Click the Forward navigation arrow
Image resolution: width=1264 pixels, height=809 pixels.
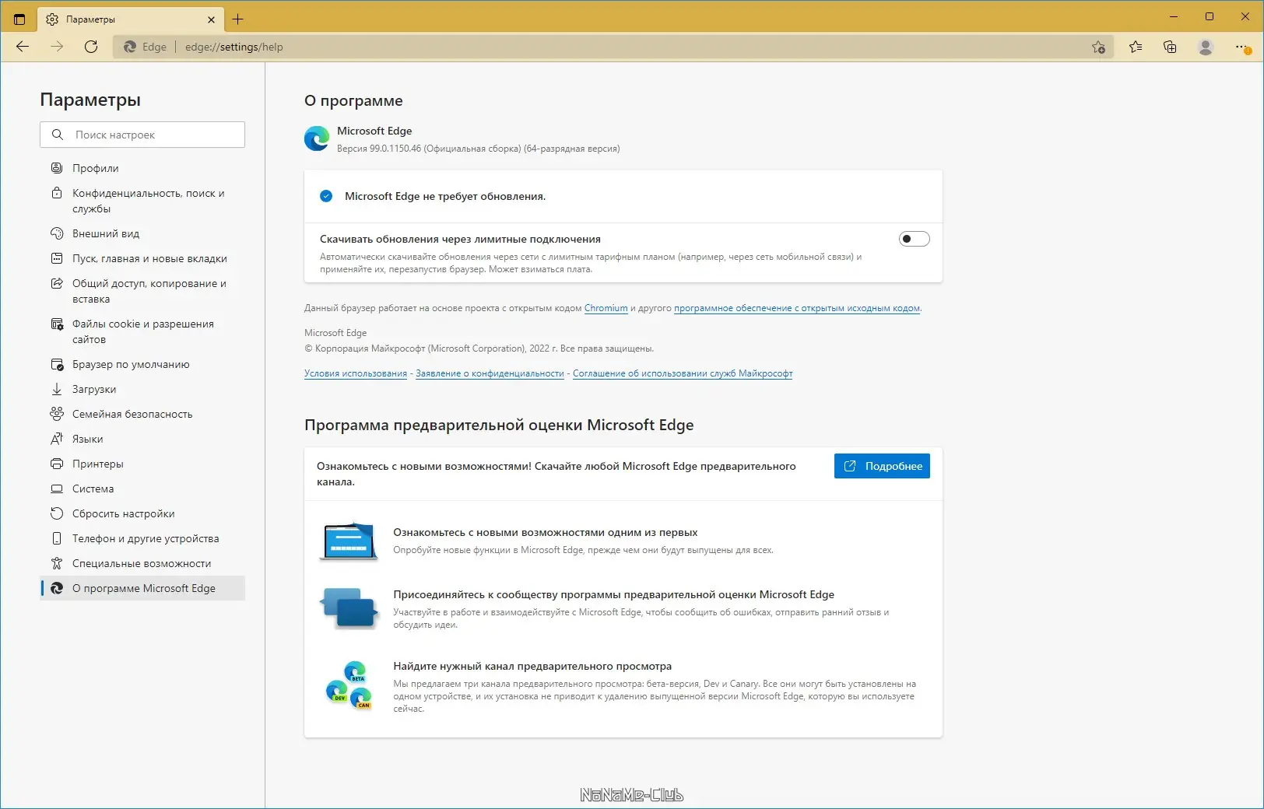[57, 47]
